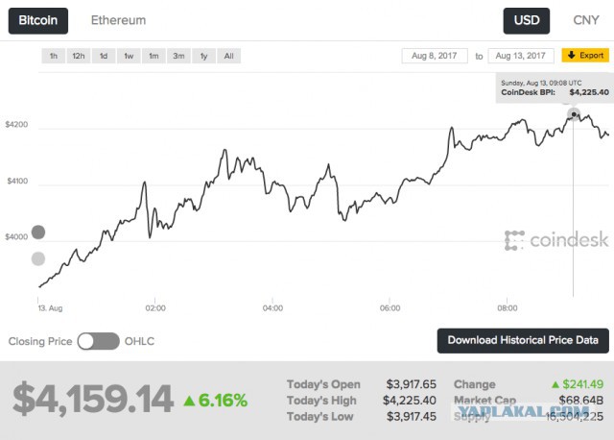This screenshot has width=614, height=440.
Task: Toggle Closing Price to OHLC switch
Action: 98,341
